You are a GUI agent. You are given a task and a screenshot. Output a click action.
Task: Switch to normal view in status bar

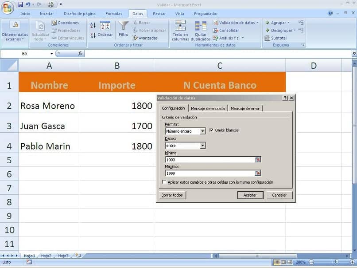pyautogui.click(x=277, y=262)
